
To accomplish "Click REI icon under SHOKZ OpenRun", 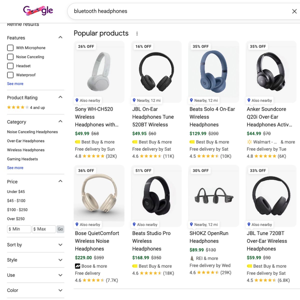I will (192, 258).
